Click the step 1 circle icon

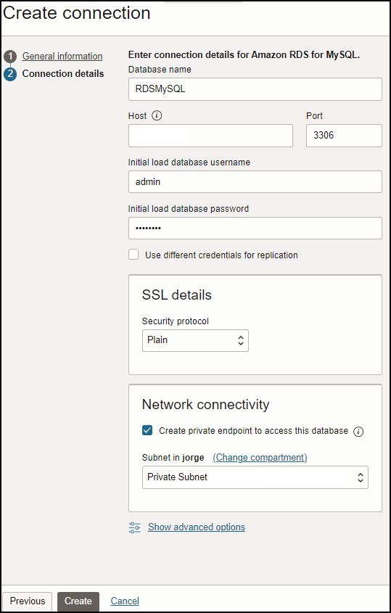10,57
